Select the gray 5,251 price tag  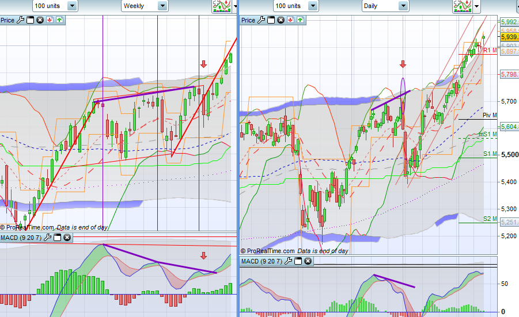click(509, 222)
